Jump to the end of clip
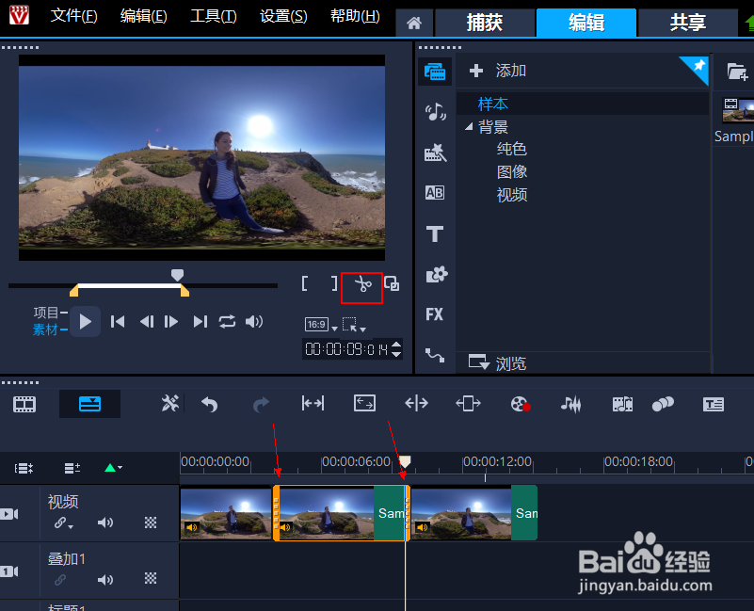The width and height of the screenshot is (754, 611). [201, 321]
